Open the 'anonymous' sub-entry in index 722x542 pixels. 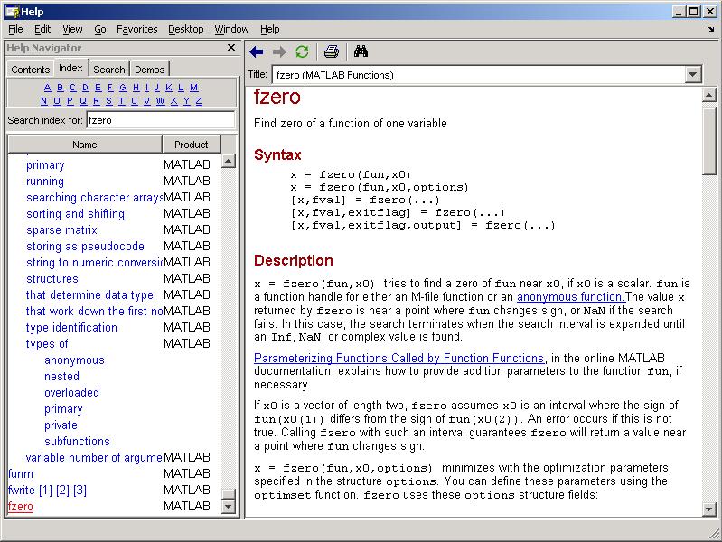coord(75,360)
